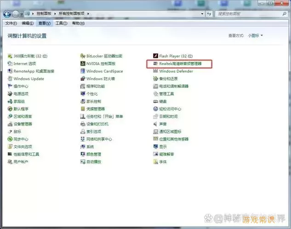Expand the address bar history dropdown arrow
The width and height of the screenshot is (291, 229).
(202, 14)
